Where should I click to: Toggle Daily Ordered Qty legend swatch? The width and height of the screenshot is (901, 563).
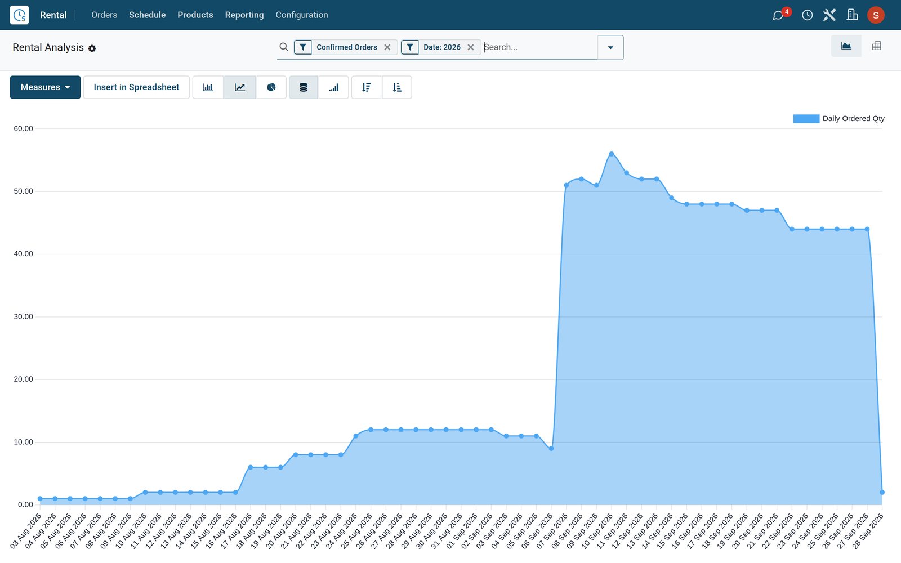806,119
